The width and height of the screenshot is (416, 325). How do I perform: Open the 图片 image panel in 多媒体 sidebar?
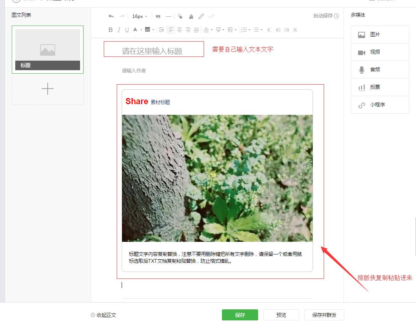coord(380,34)
